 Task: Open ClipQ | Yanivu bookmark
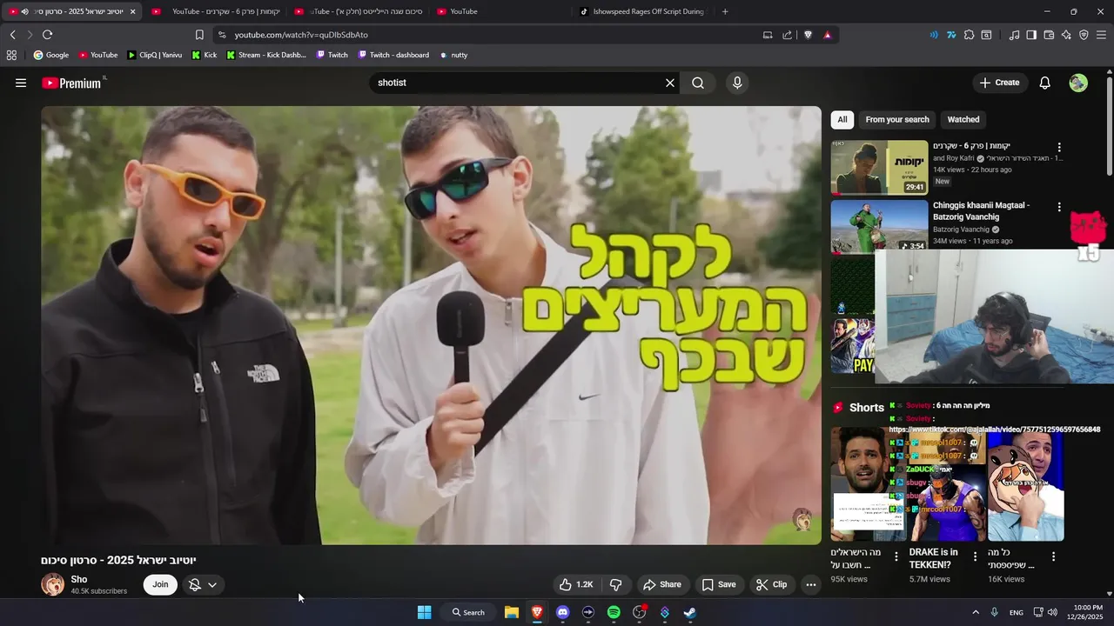(x=154, y=55)
